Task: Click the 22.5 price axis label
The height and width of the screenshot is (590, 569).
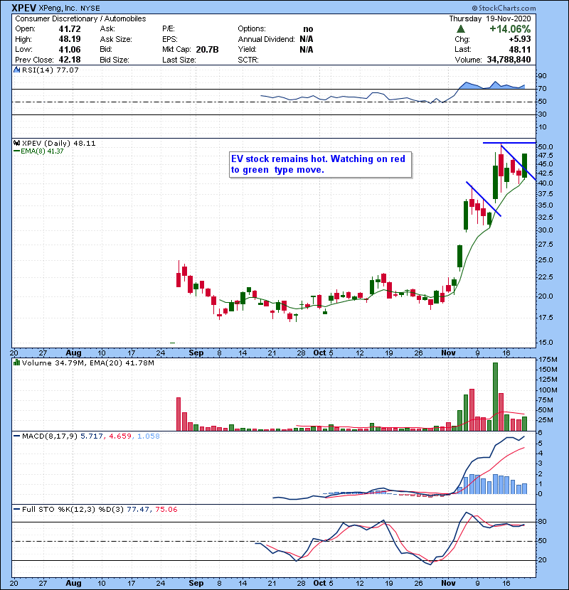Action: click(x=545, y=277)
